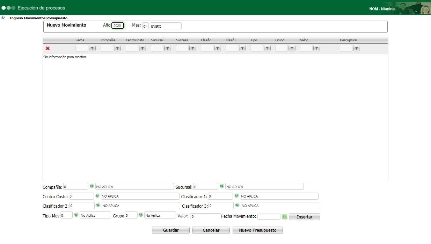The width and height of the screenshot is (431, 244).
Task: Focus the Clasificador 2 code input field
Action: pyautogui.click(x=82, y=206)
